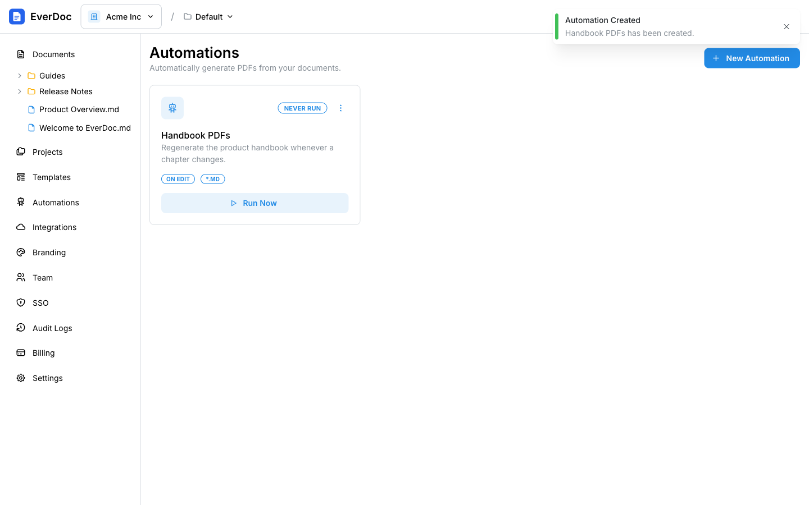Expand the Release Notes folder chevron
The width and height of the screenshot is (809, 505).
tap(20, 91)
